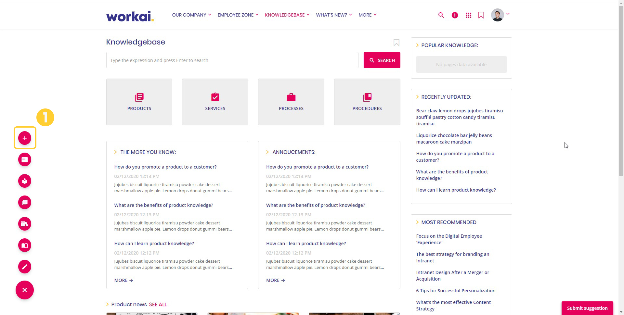Open SEE ALL product news
The width and height of the screenshot is (624, 315).
158,305
